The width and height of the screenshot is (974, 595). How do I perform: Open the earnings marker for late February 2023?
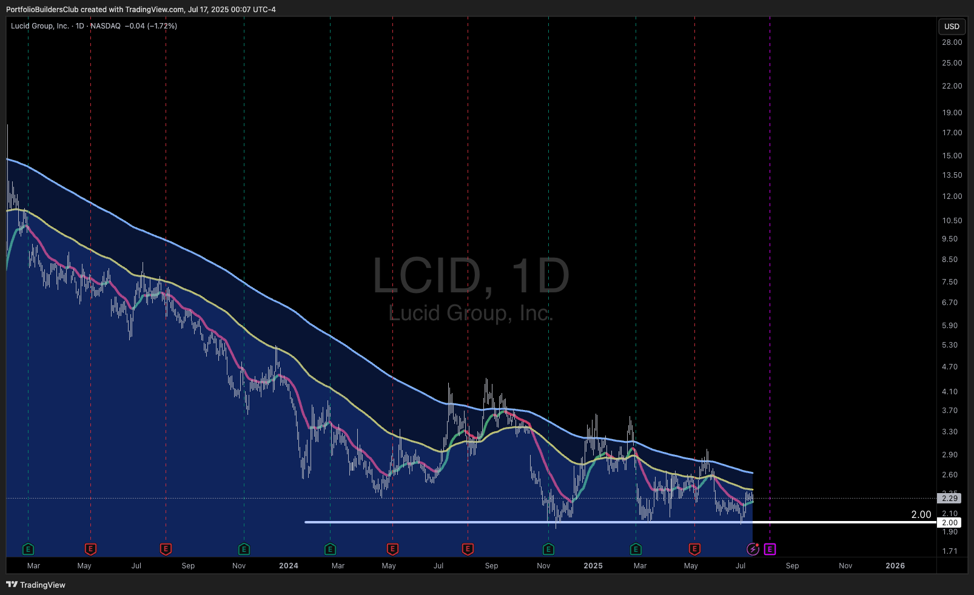click(x=28, y=550)
